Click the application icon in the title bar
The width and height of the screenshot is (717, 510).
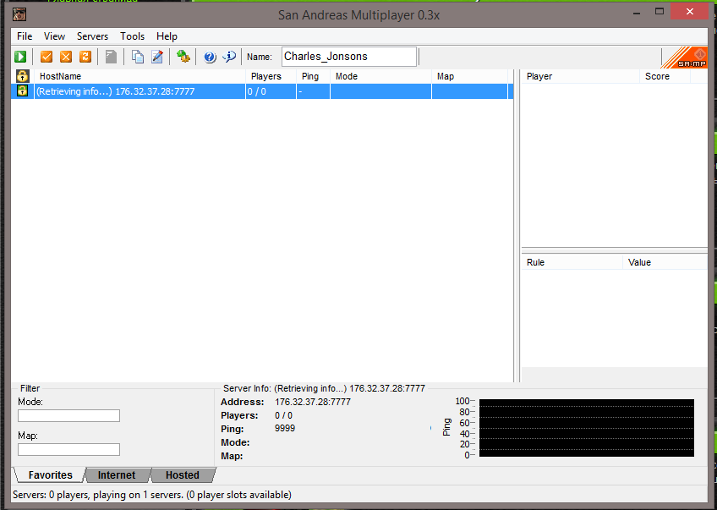click(x=19, y=14)
